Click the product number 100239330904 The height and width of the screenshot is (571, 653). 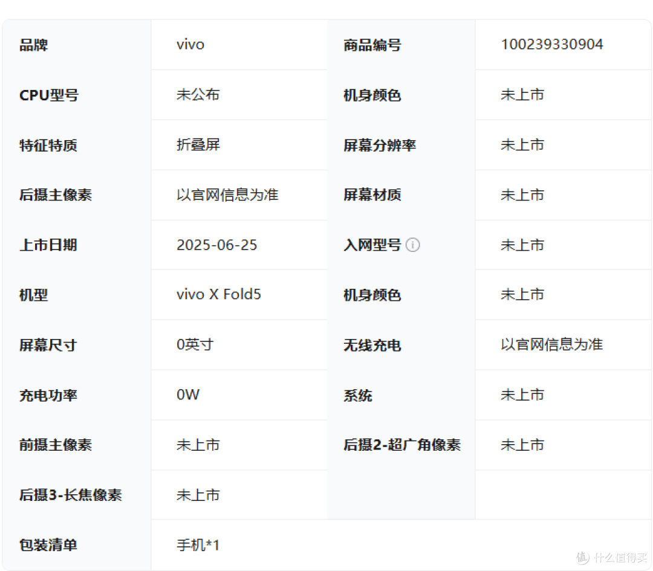(x=552, y=45)
